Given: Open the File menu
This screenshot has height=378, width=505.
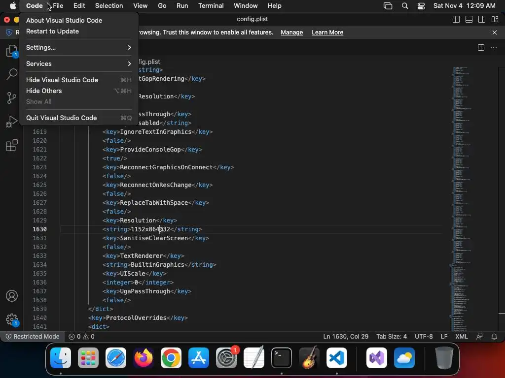Looking at the screenshot, I should (x=58, y=6).
